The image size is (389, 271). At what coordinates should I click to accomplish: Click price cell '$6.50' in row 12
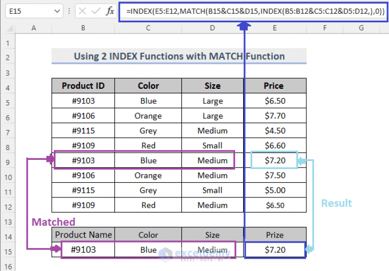pyautogui.click(x=275, y=205)
